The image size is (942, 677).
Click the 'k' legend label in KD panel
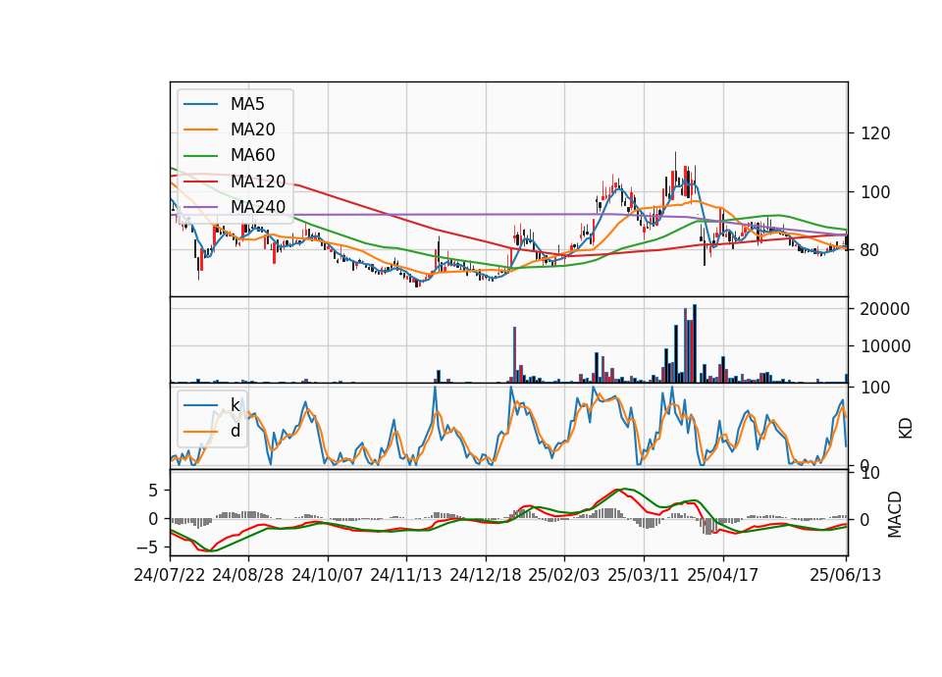pos(235,405)
